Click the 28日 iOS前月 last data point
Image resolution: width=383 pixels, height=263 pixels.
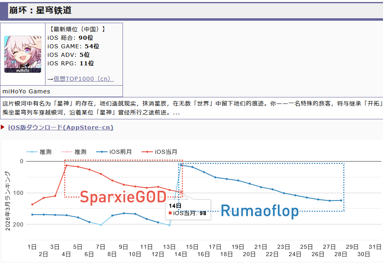[x=341, y=200]
